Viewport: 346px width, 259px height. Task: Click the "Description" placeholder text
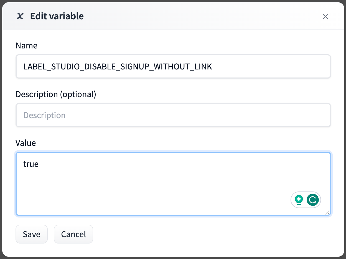[x=44, y=115]
